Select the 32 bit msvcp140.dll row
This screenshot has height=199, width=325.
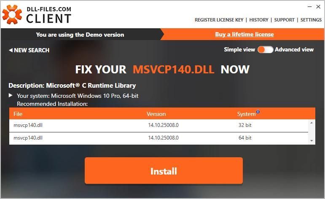(x=158, y=125)
